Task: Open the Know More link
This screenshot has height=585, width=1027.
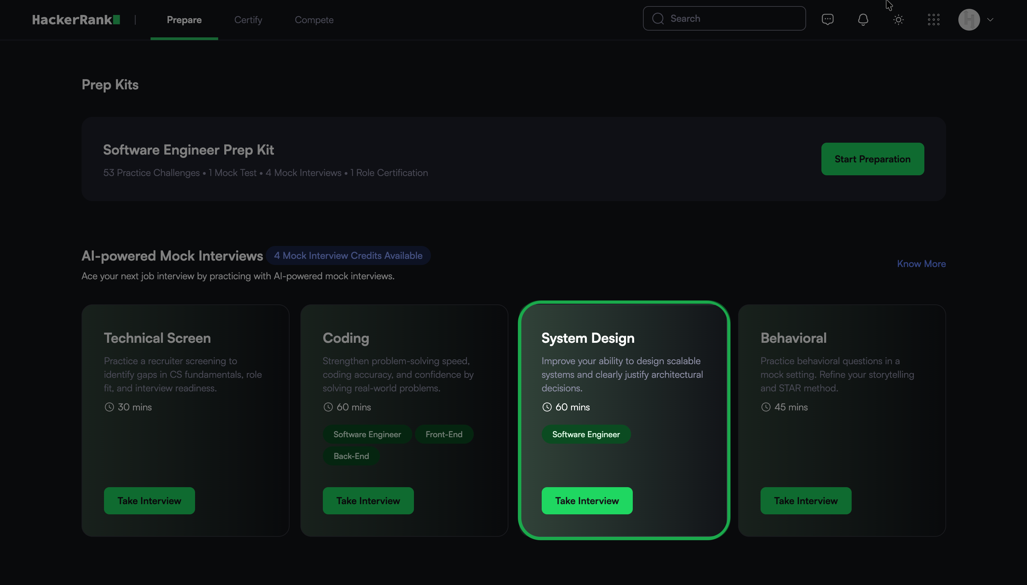Action: 921,264
